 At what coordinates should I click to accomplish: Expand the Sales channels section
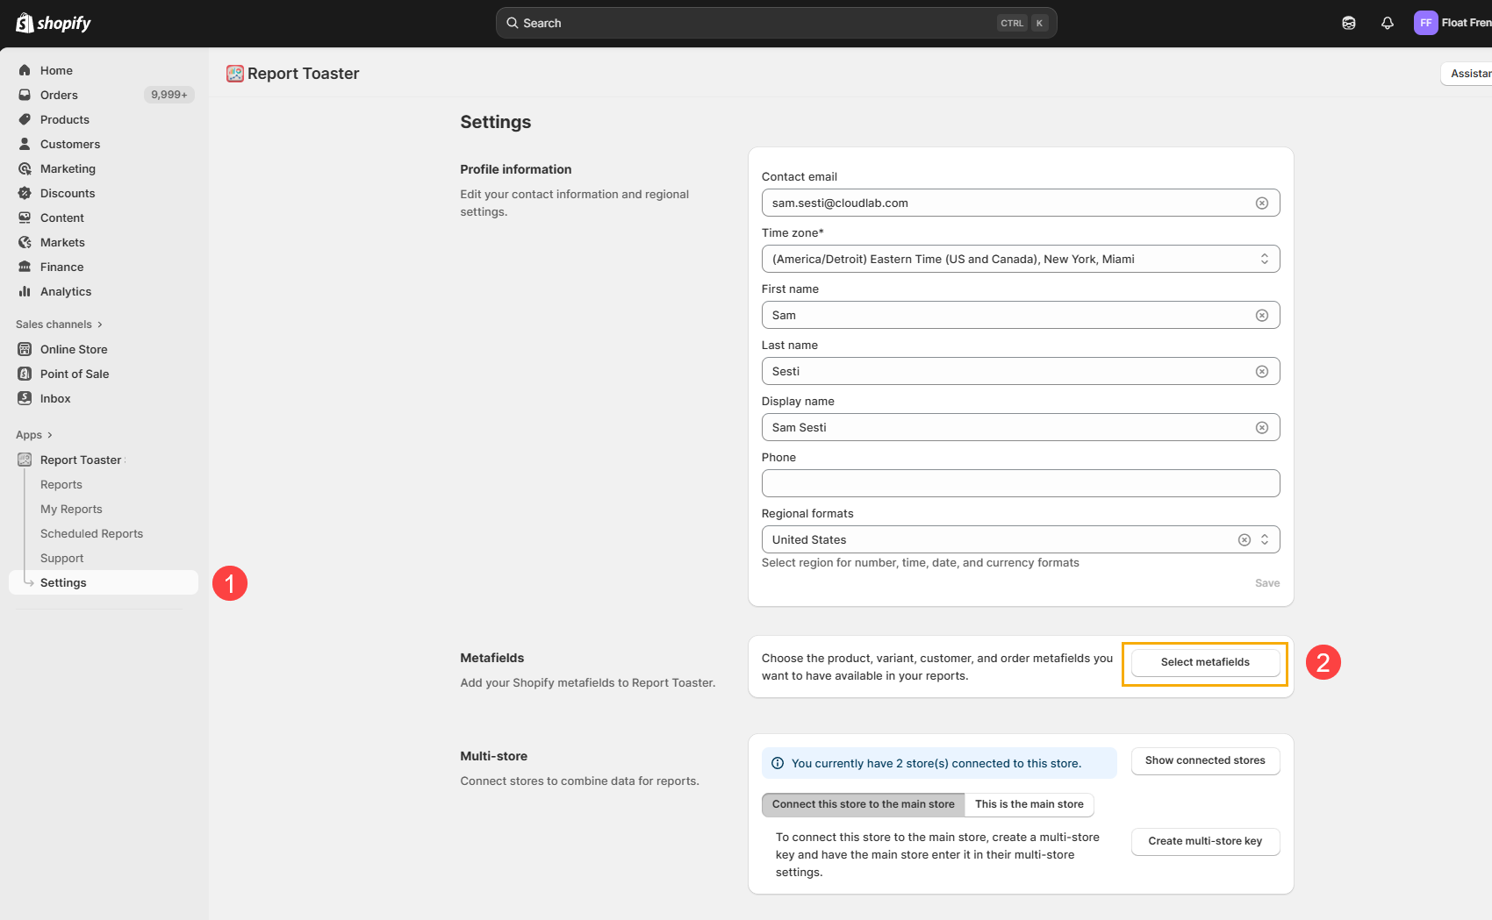pyautogui.click(x=59, y=324)
